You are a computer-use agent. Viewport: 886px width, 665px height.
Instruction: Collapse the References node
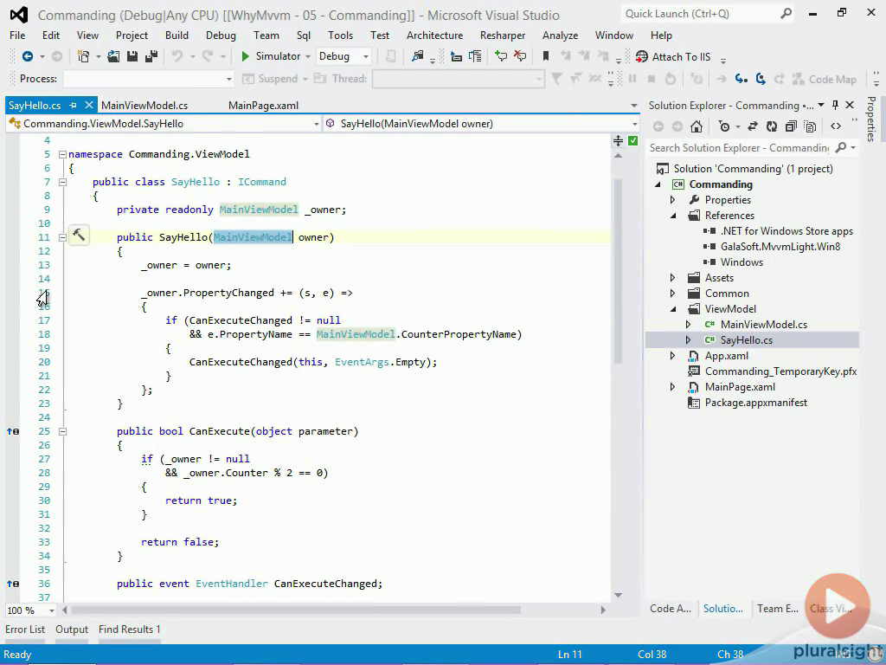point(673,216)
